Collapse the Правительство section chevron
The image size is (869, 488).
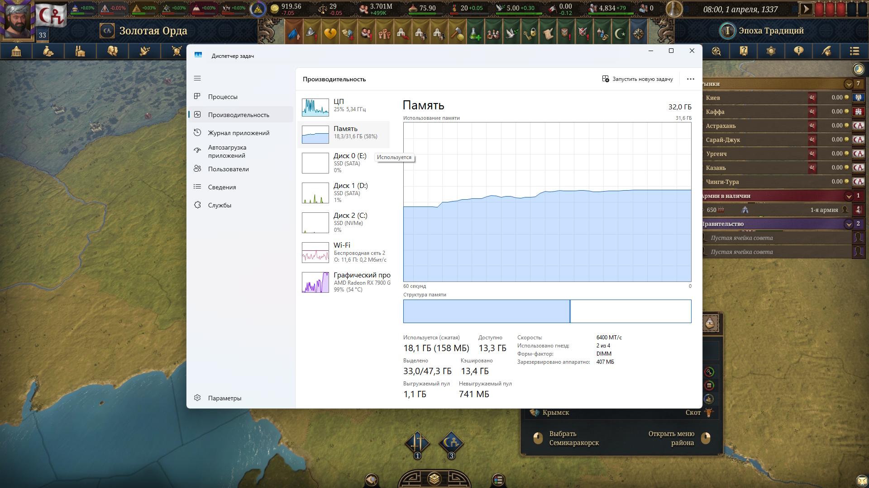tap(849, 224)
